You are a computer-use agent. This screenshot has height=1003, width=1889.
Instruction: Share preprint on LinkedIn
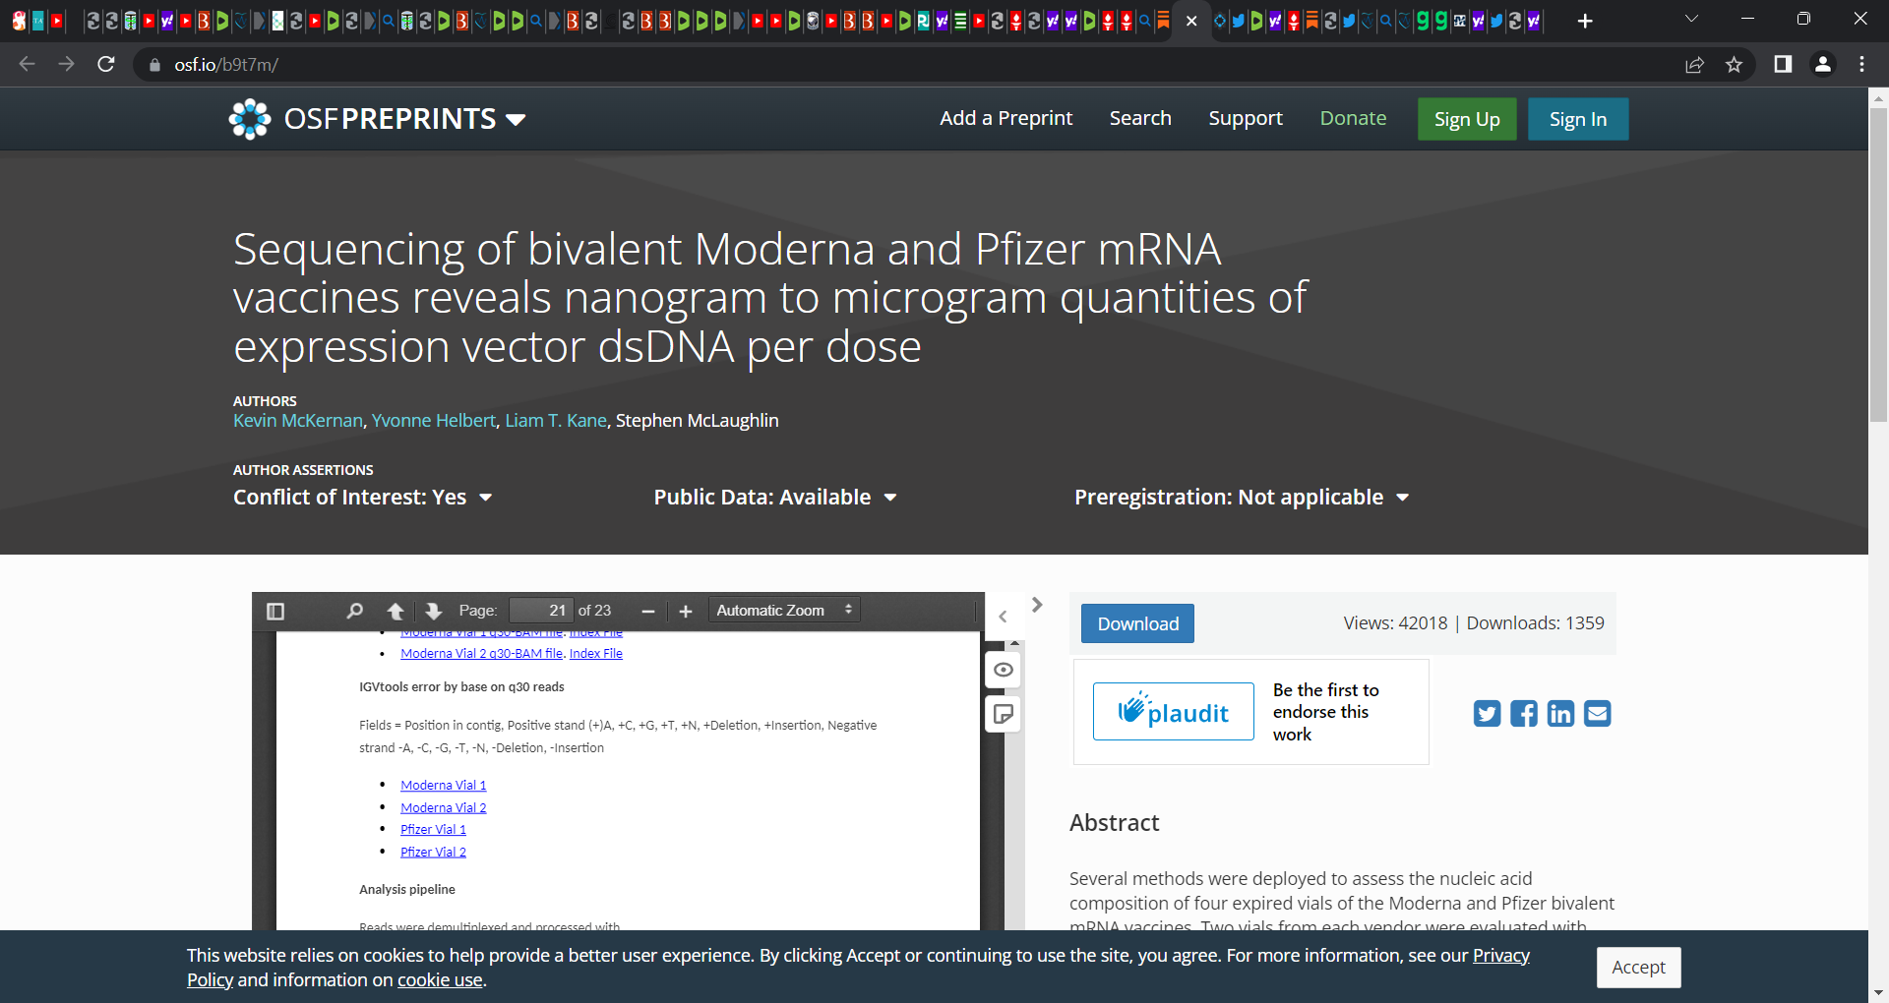click(1560, 713)
